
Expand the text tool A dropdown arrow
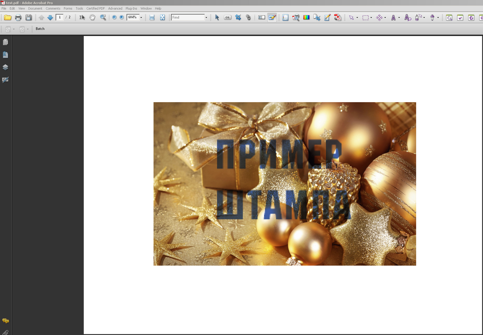click(399, 18)
